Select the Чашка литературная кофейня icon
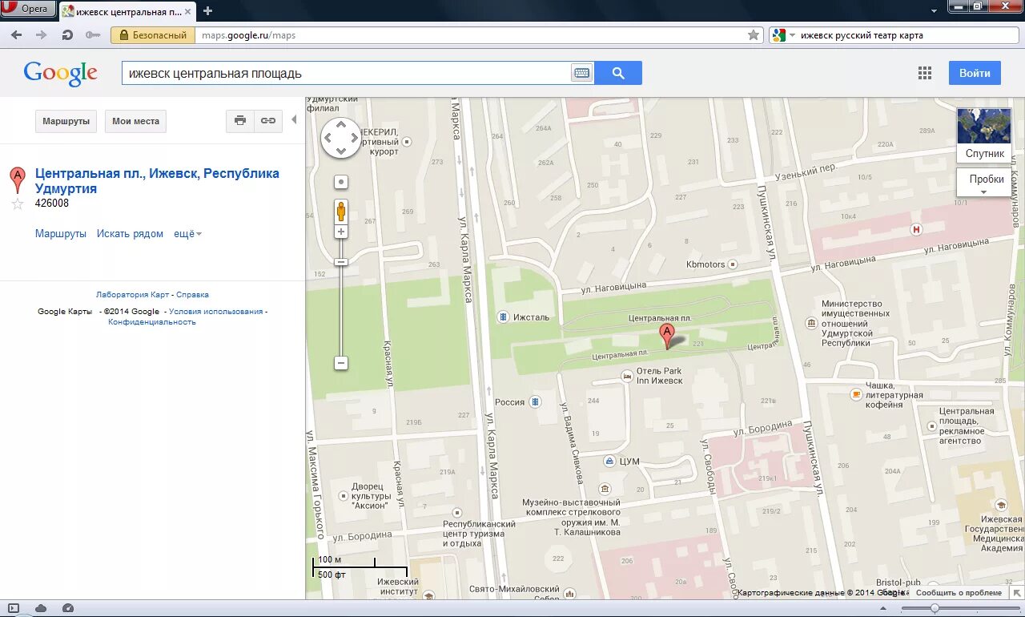Viewport: 1025px width, 617px height. click(x=856, y=394)
